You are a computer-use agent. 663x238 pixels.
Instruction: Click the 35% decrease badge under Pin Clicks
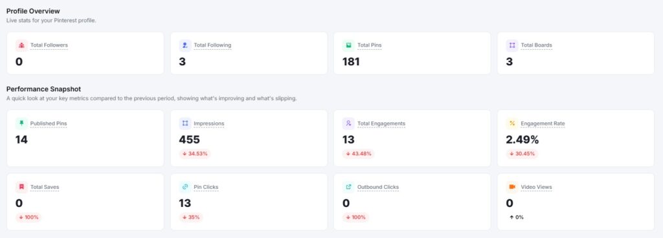click(x=191, y=217)
